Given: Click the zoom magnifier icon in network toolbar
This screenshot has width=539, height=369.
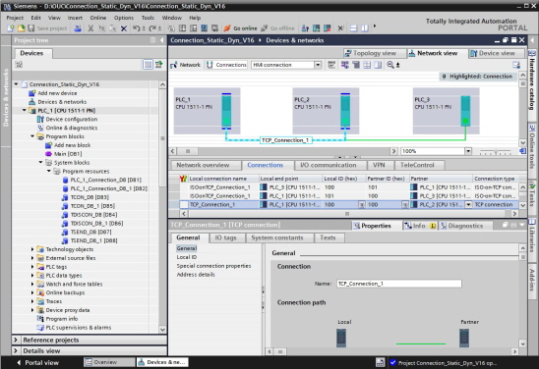Looking at the screenshot, I should 390,65.
